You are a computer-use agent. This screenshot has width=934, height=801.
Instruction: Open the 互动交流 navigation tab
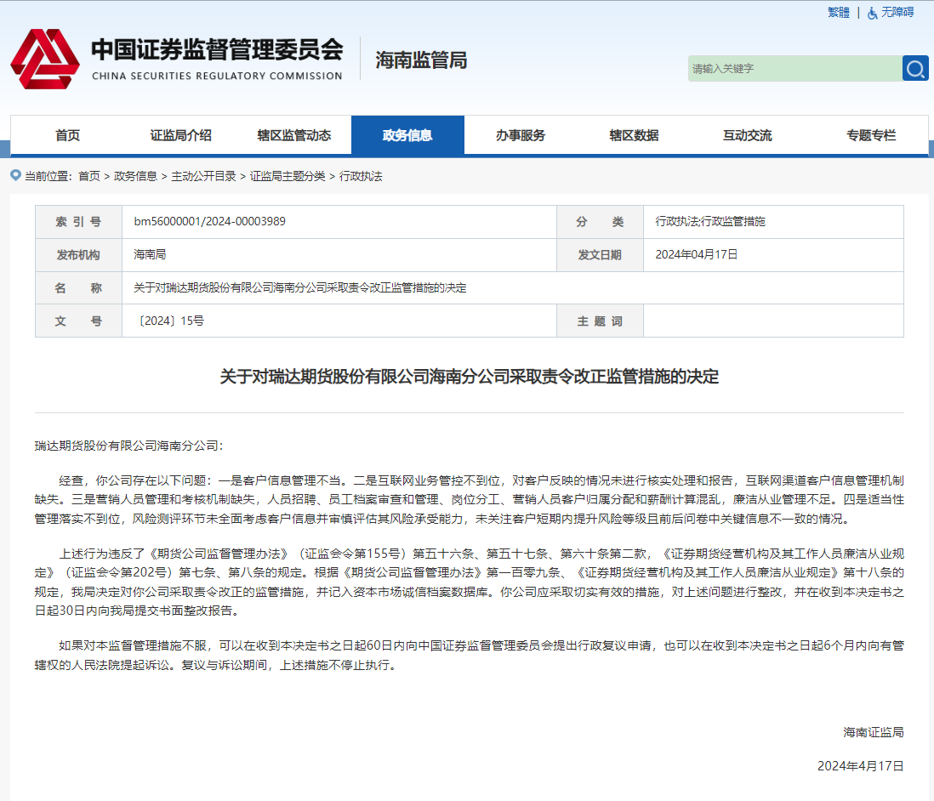coord(747,135)
